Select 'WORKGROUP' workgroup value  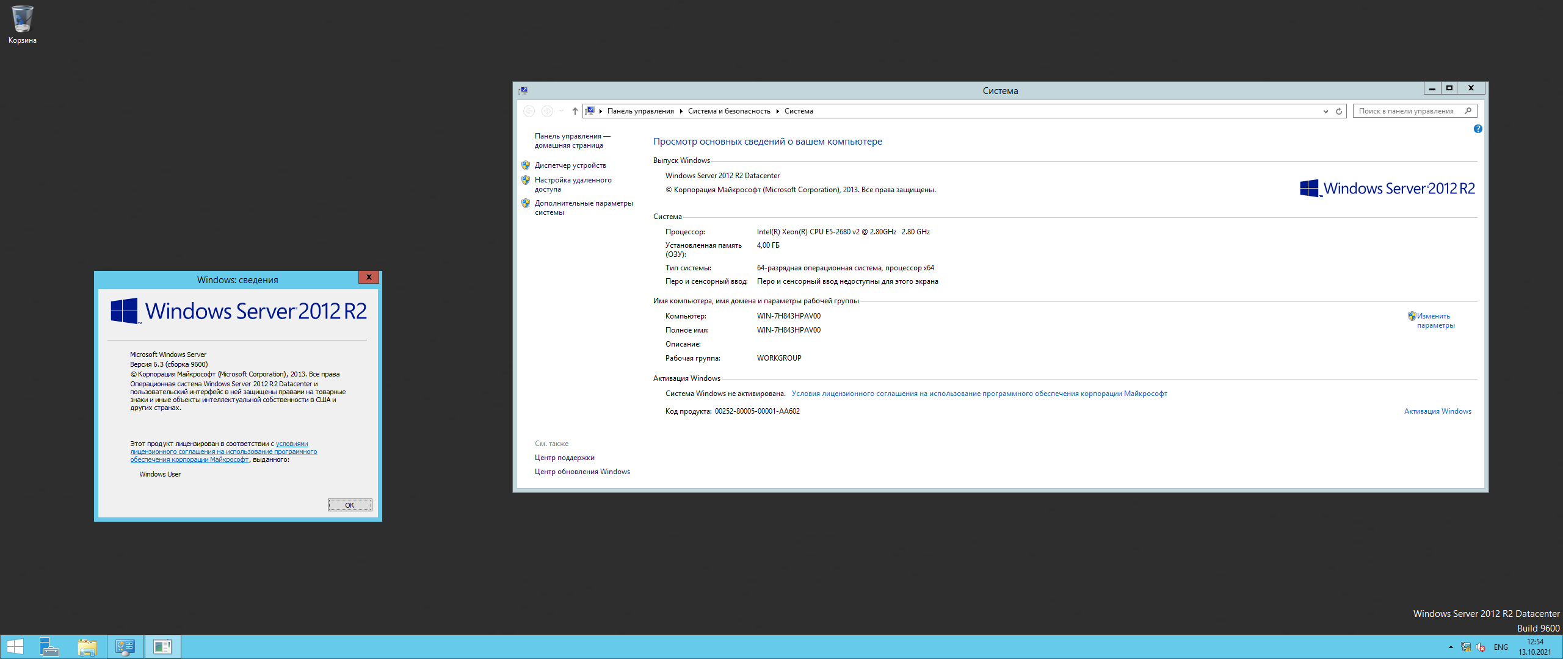coord(779,358)
